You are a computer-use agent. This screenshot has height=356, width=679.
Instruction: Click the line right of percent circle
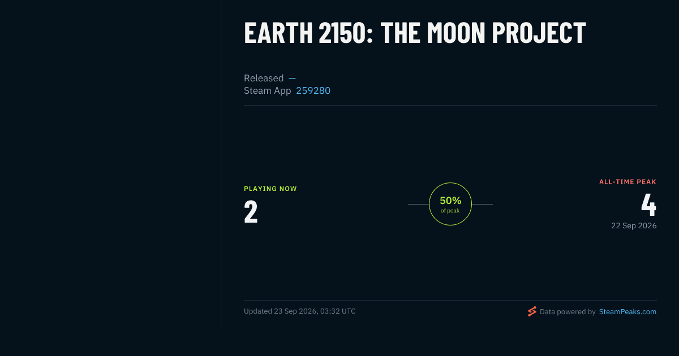(482, 204)
